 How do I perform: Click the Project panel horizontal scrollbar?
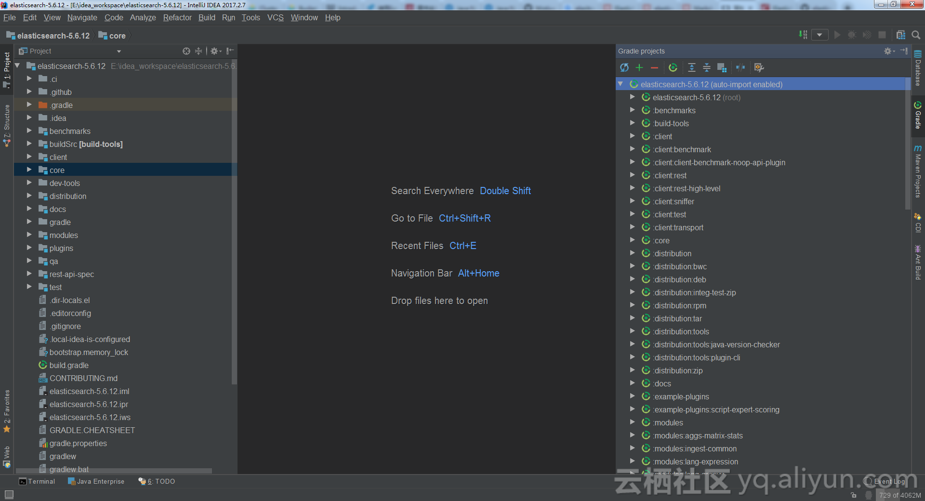[114, 471]
